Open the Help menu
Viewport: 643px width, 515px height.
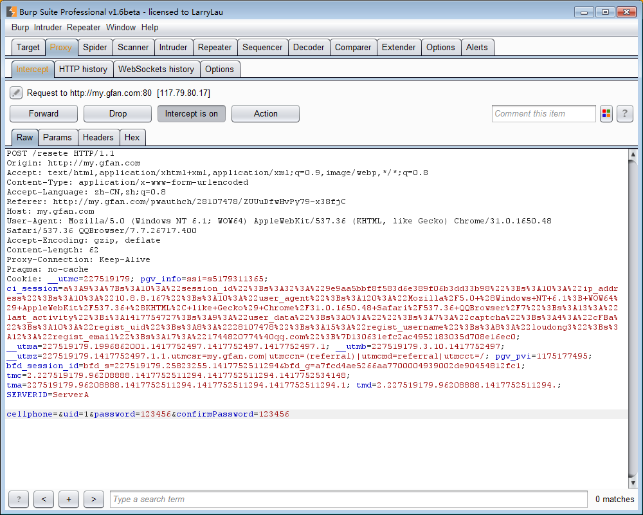(150, 28)
